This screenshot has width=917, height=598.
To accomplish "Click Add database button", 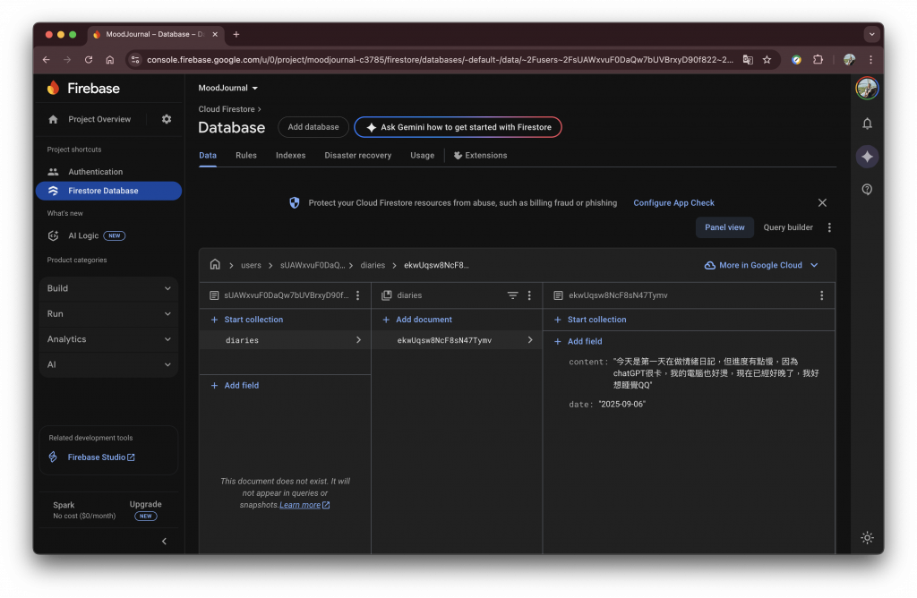I will click(313, 127).
